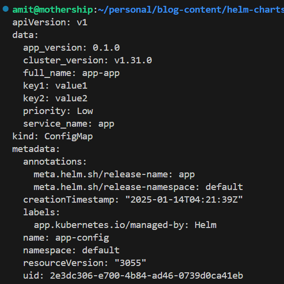
Task: Click the full_name: app-app line
Action: pyautogui.click(x=71, y=74)
